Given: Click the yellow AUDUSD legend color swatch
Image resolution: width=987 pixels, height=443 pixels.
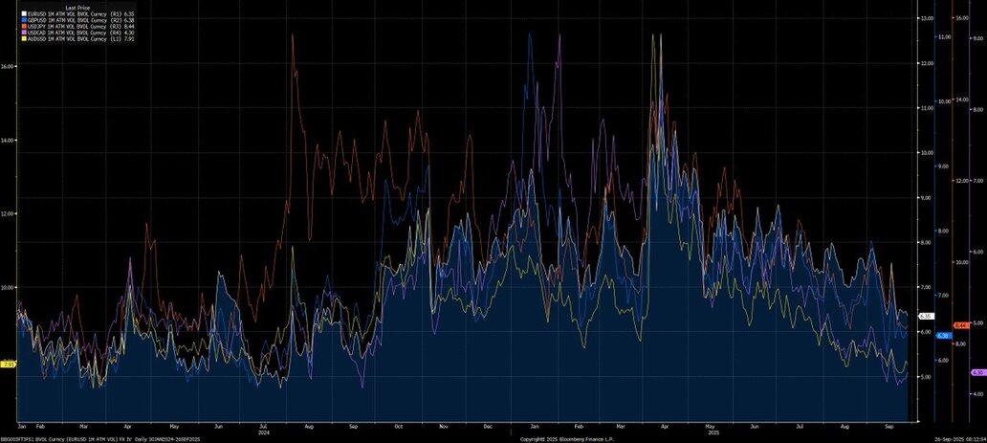Looking at the screenshot, I should [24, 39].
